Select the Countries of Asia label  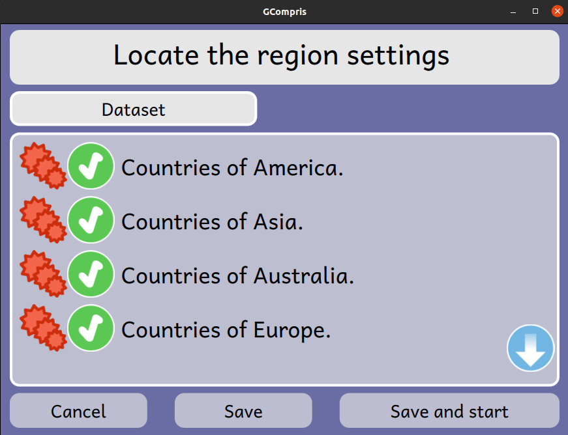tap(212, 221)
